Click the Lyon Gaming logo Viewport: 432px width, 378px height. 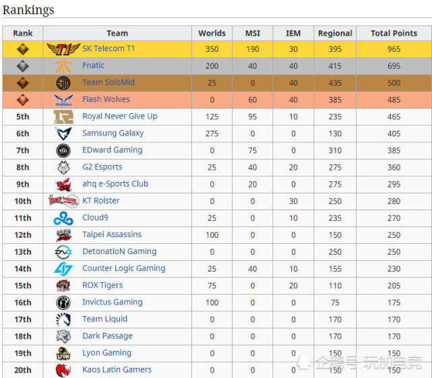click(x=63, y=354)
